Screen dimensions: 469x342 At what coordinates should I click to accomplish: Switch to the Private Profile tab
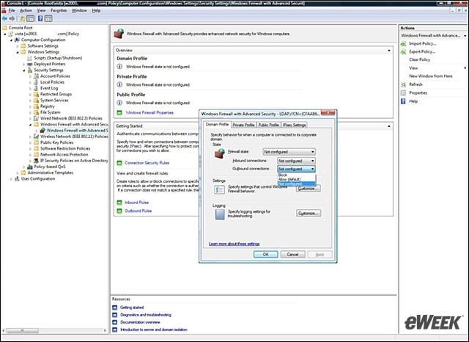tap(243, 125)
